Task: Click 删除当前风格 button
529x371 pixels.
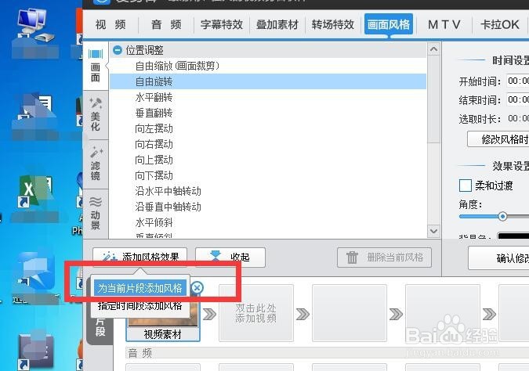Action: [x=384, y=258]
